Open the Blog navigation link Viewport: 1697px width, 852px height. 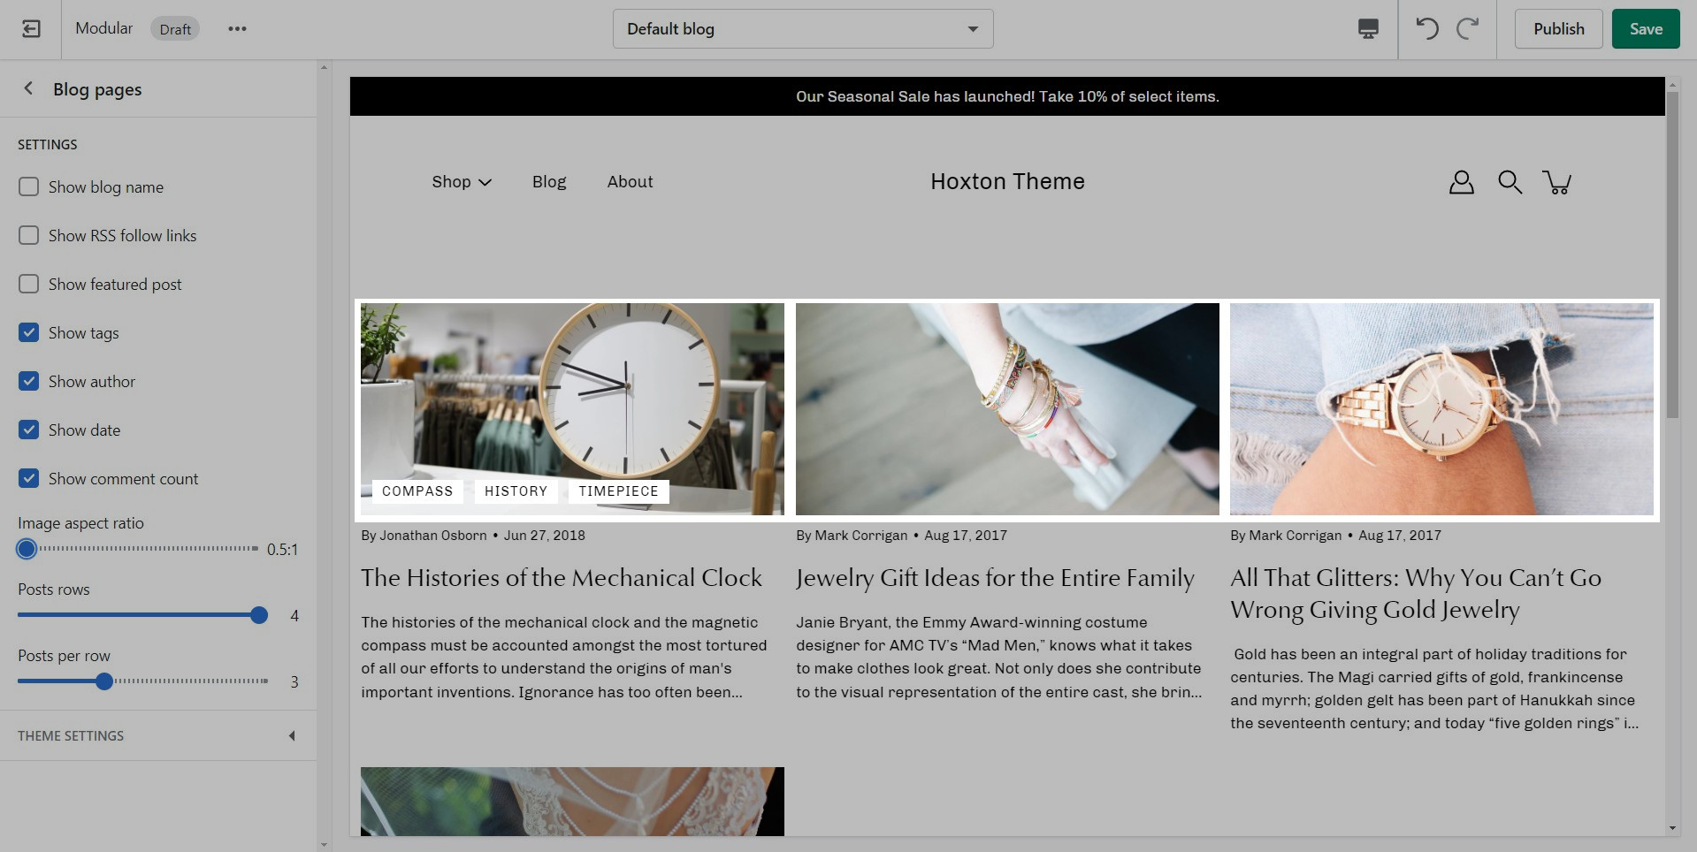548,182
